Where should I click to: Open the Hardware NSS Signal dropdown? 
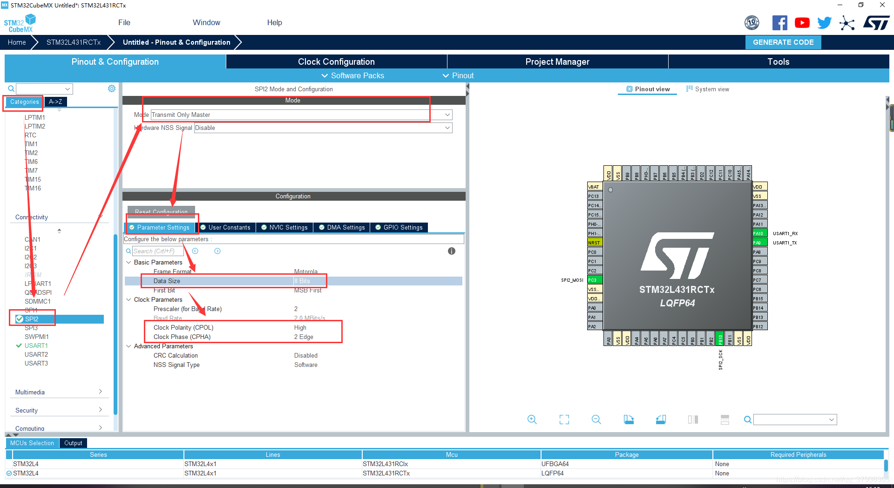pos(323,128)
